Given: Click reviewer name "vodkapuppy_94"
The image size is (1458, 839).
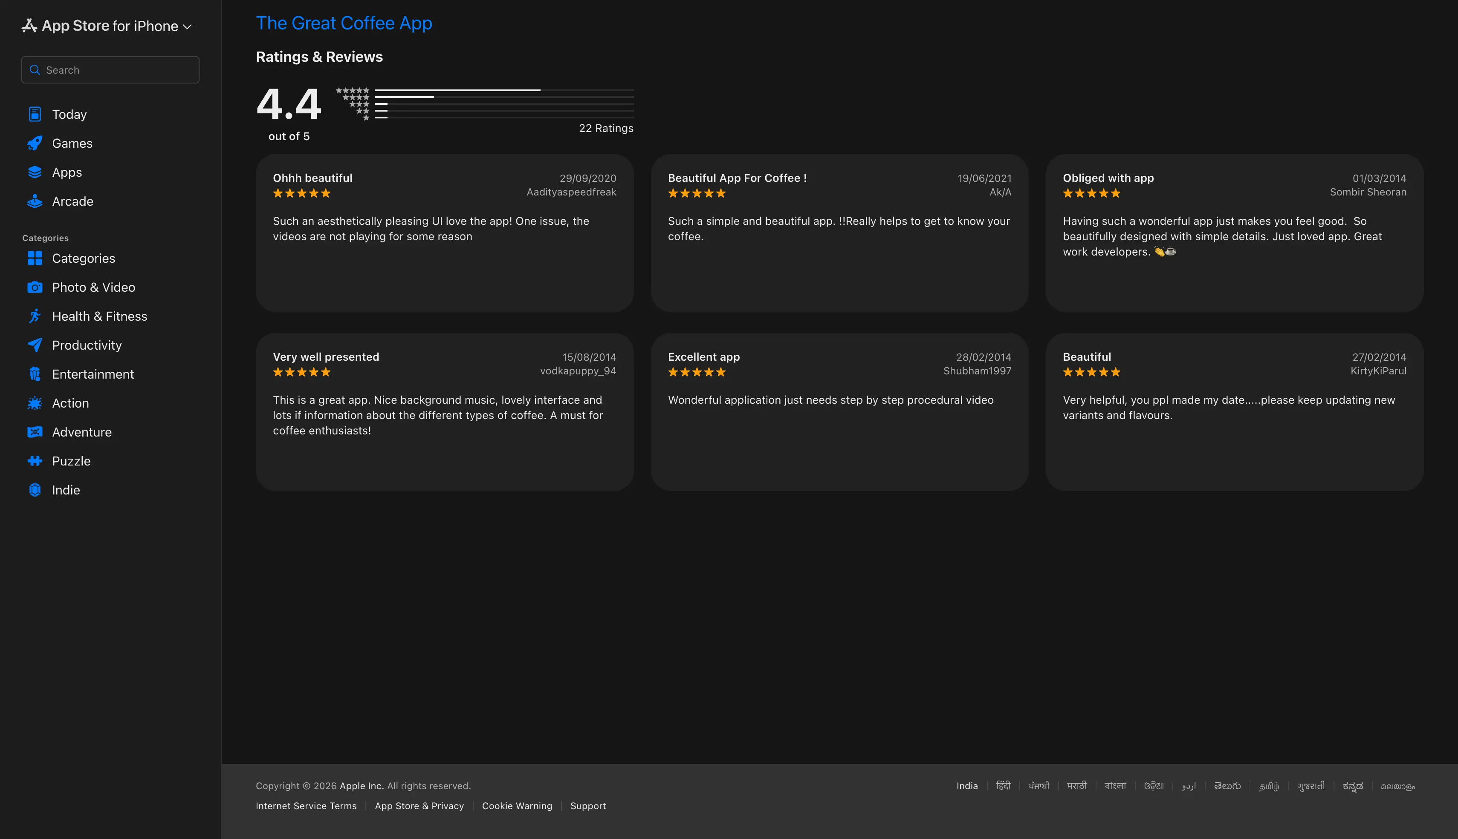Looking at the screenshot, I should pyautogui.click(x=579, y=371).
